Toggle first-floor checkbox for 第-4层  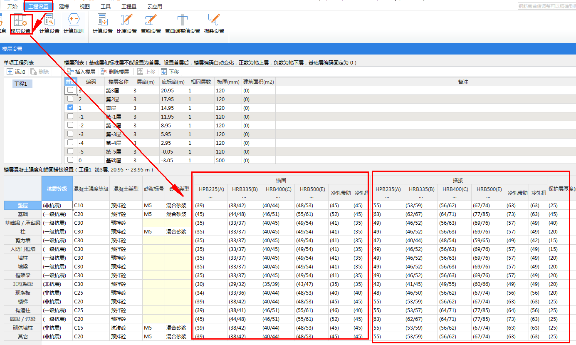click(x=70, y=142)
